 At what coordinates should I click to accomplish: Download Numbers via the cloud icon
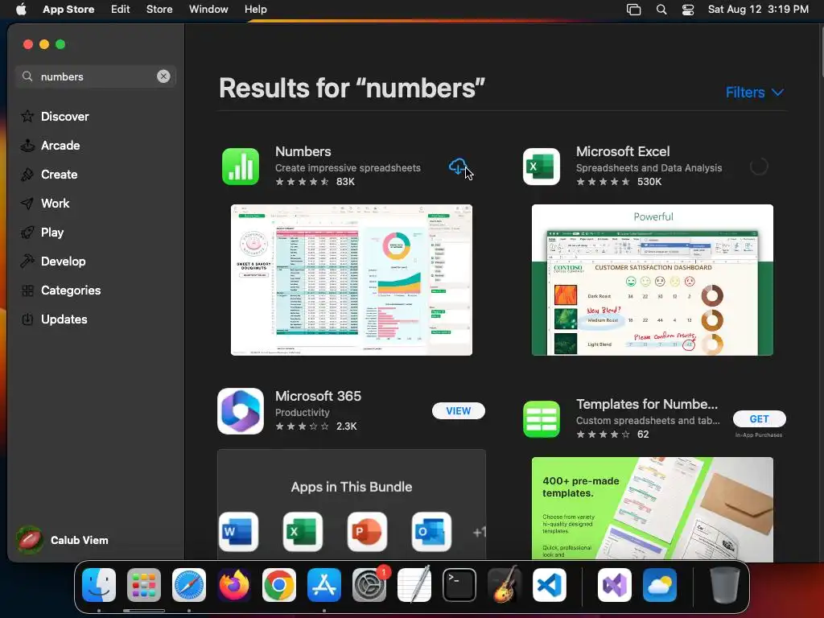point(458,167)
